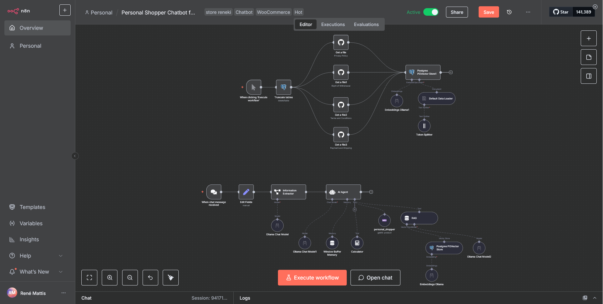Image resolution: width=603 pixels, height=304 pixels.
Task: Expand the bottom chat logs panel
Action: (x=595, y=298)
